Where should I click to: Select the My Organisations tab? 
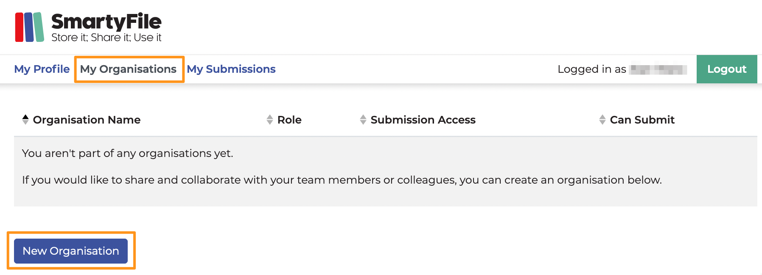coord(128,69)
